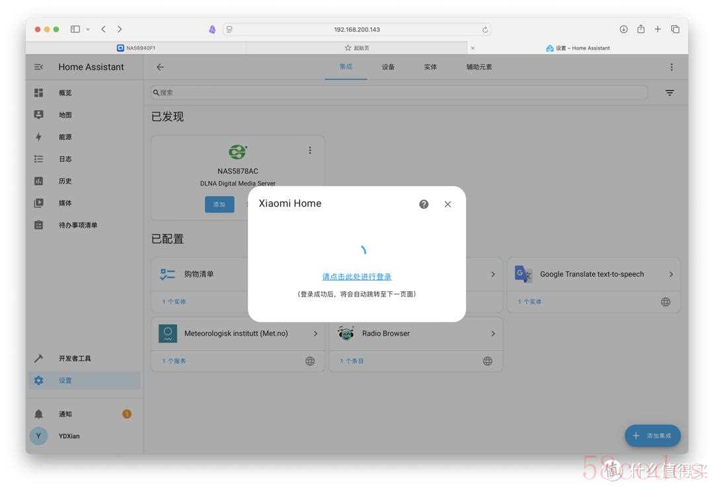Open the Google Translate text-to-speech chevron
The width and height of the screenshot is (714, 488).
(x=671, y=274)
